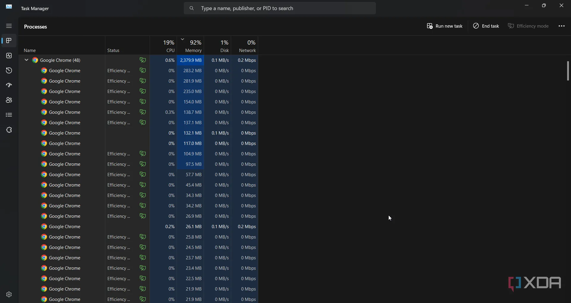Open the Users sidebar icon
This screenshot has width=571, height=303.
tap(9, 100)
